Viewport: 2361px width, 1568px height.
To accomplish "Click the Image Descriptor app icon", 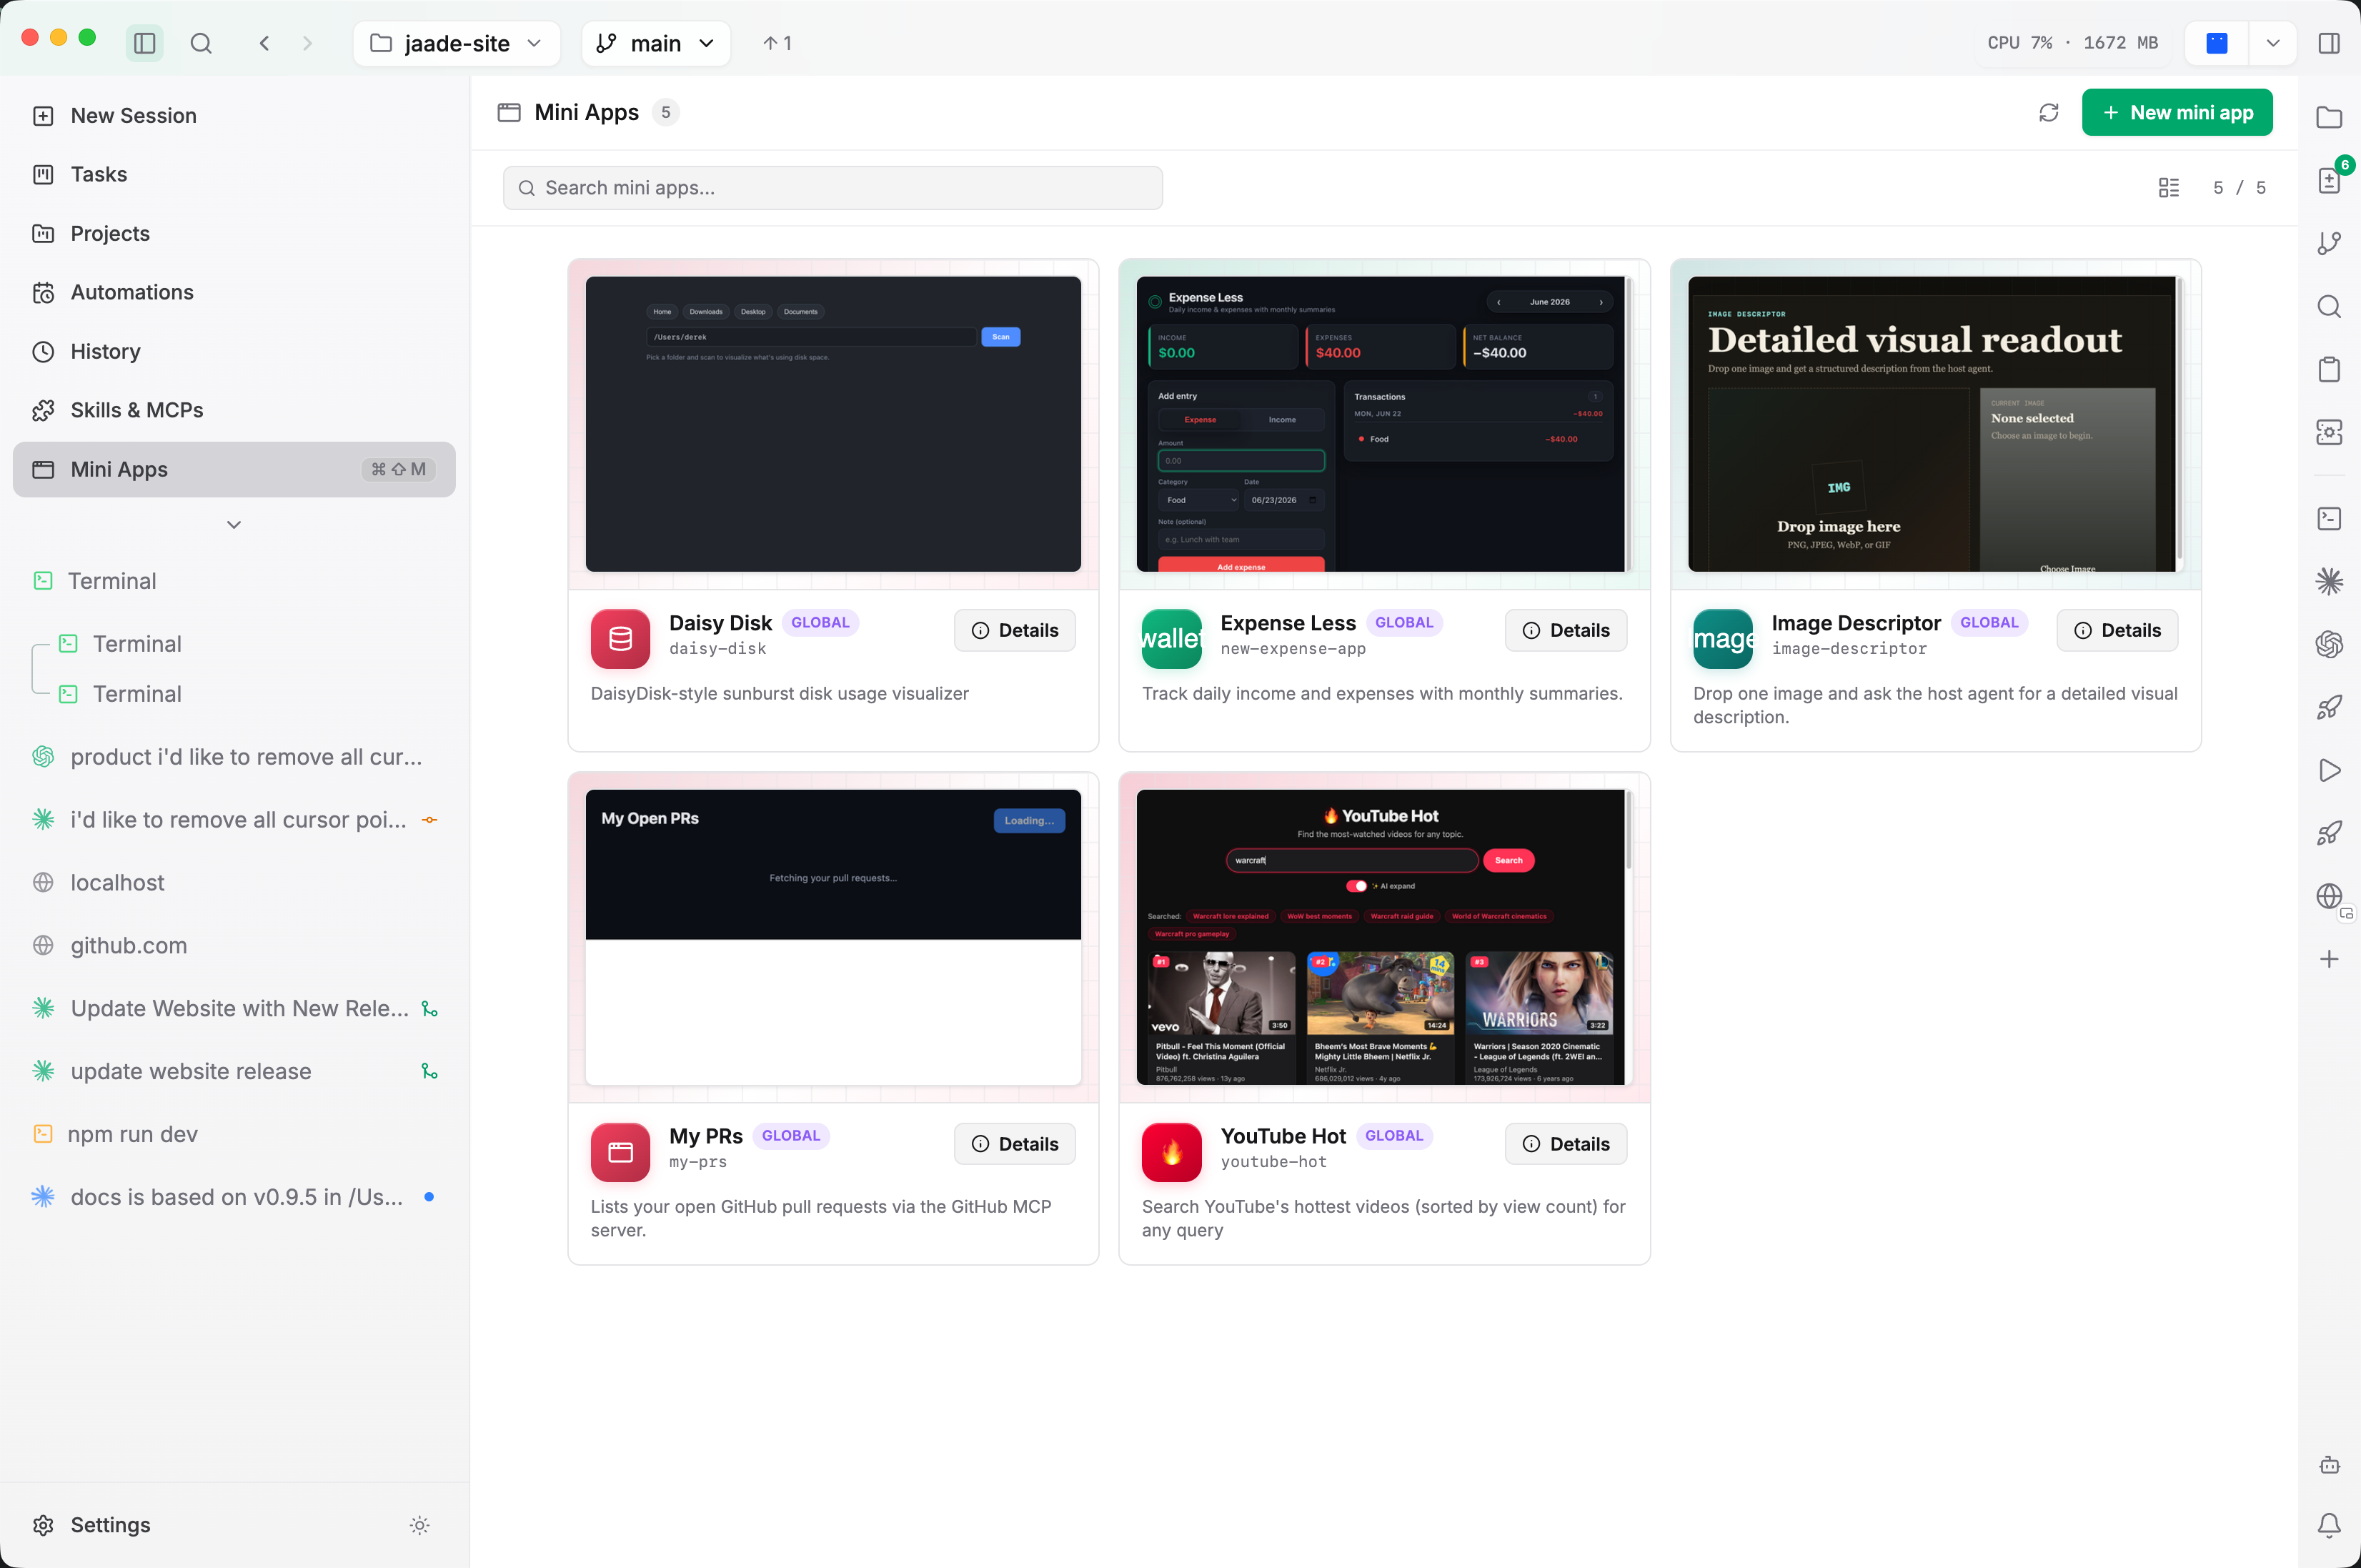I will coord(1722,639).
